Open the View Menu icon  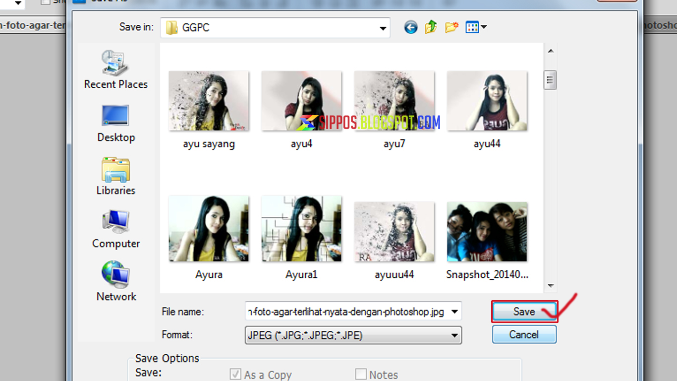coord(471,27)
